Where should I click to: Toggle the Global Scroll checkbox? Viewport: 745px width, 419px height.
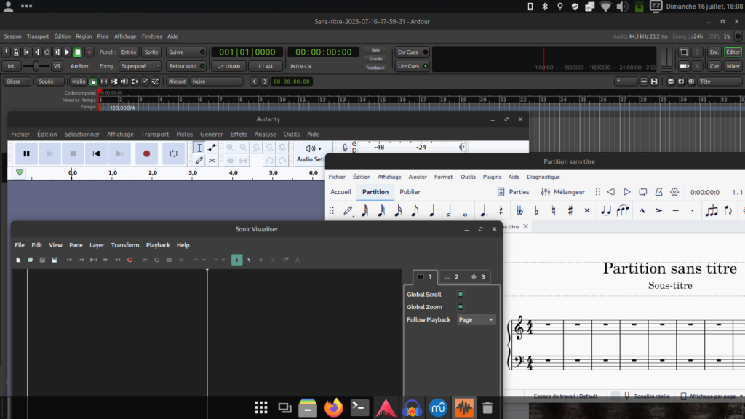(x=460, y=295)
